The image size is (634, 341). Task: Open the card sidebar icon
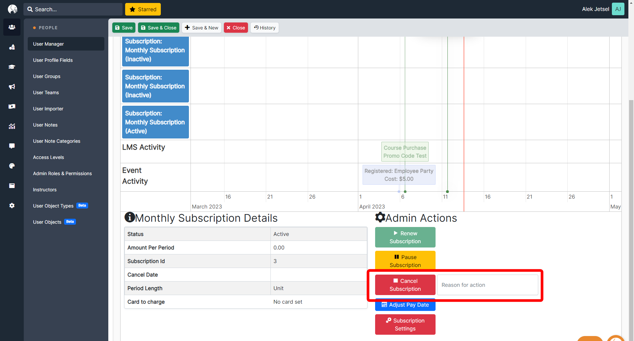point(12,186)
